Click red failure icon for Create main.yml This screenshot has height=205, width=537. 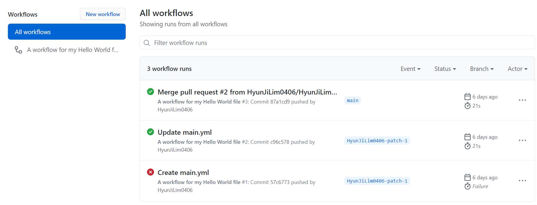tap(151, 172)
